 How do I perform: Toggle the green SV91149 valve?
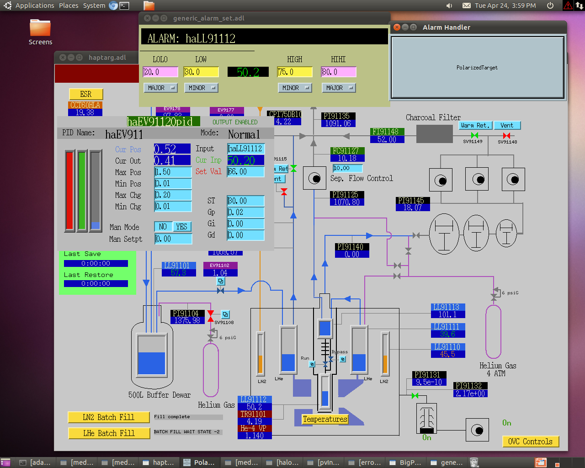coord(474,135)
